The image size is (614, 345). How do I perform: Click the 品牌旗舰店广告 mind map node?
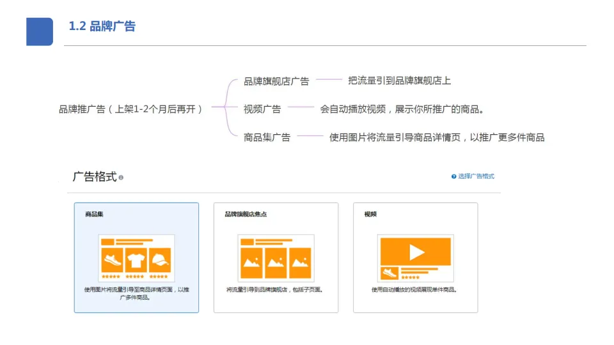click(x=276, y=81)
